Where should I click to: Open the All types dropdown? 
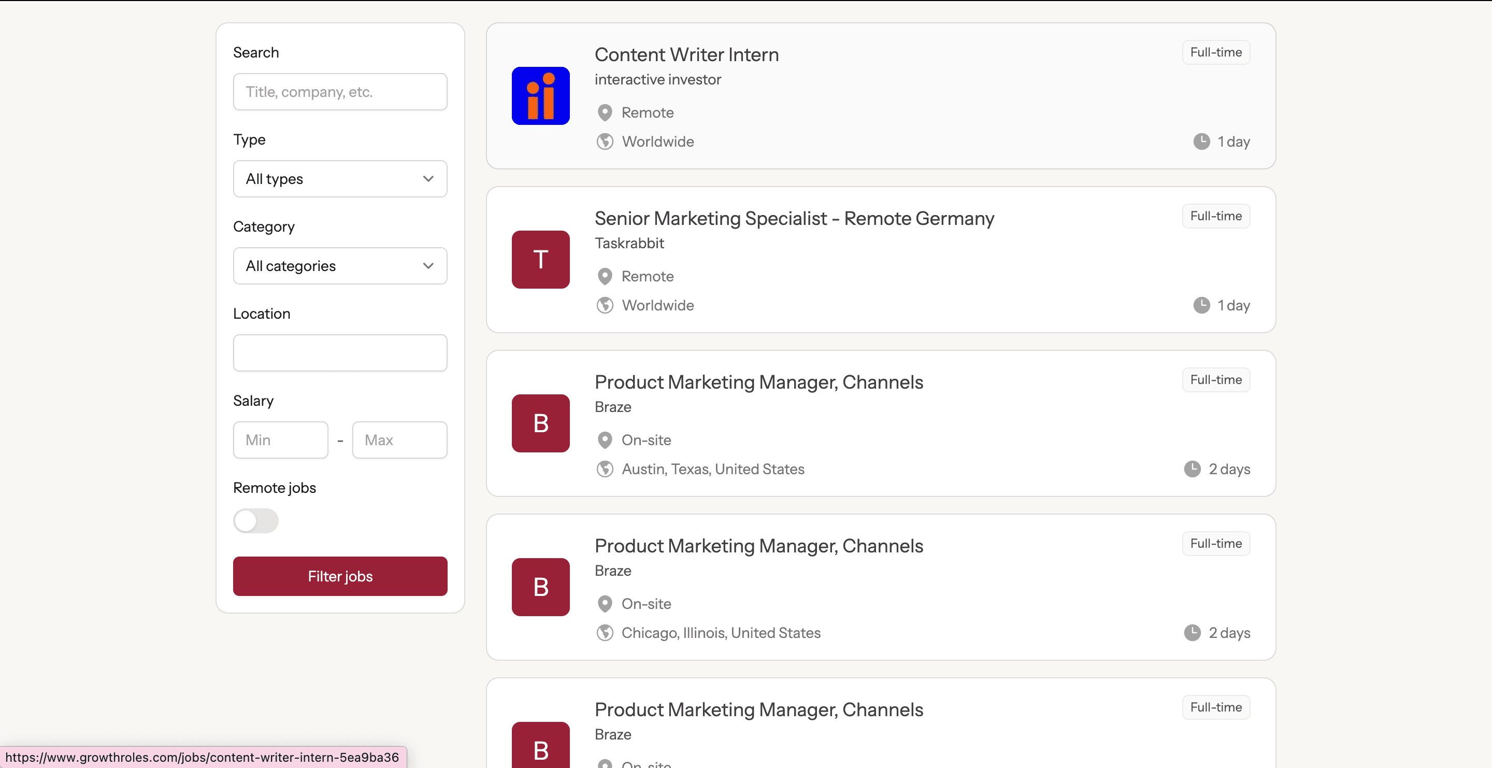pos(340,179)
